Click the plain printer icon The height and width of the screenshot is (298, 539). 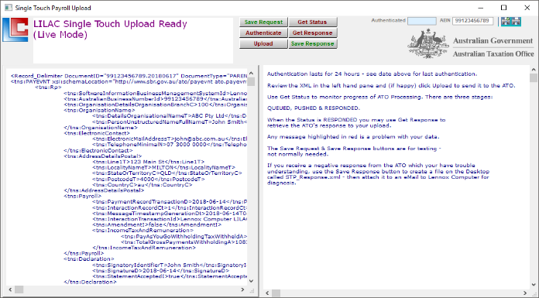516,22
